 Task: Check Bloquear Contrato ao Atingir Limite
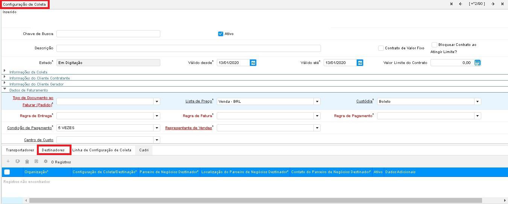pyautogui.click(x=434, y=45)
